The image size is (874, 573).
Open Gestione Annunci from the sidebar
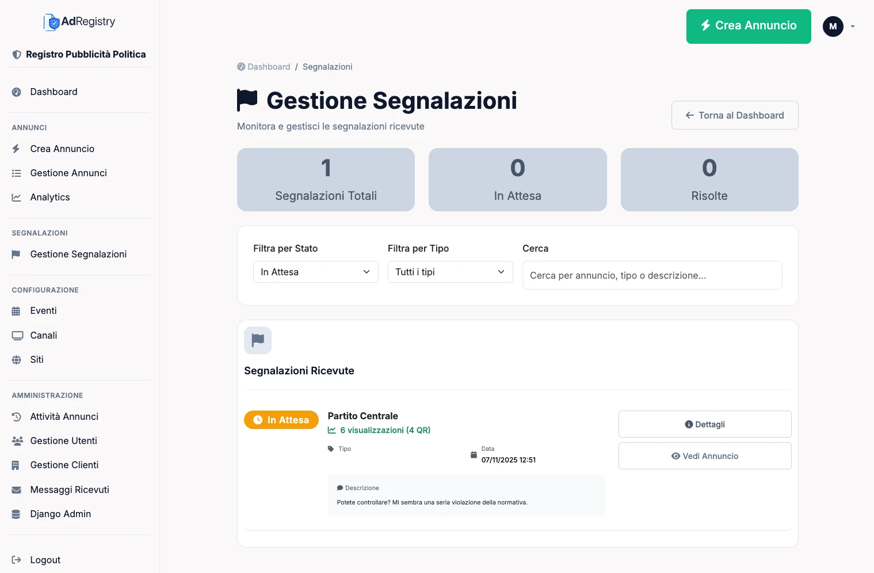68,173
